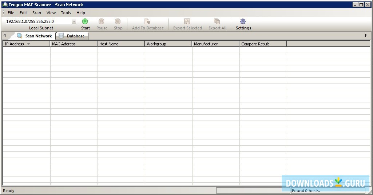Image resolution: width=373 pixels, height=195 pixels.
Task: Stop the scan
Action: [118, 24]
